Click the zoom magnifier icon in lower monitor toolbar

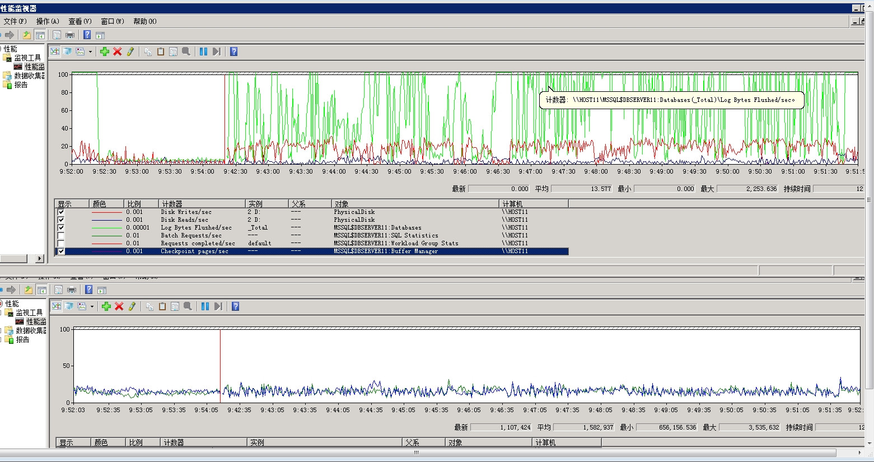(x=188, y=306)
